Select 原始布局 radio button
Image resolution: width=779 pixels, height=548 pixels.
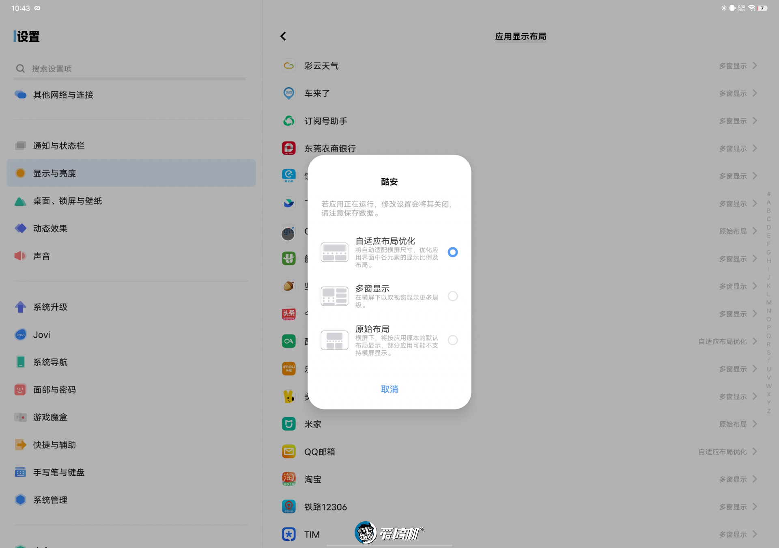point(454,340)
